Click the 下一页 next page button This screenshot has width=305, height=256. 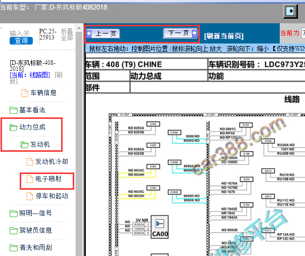coord(180,33)
